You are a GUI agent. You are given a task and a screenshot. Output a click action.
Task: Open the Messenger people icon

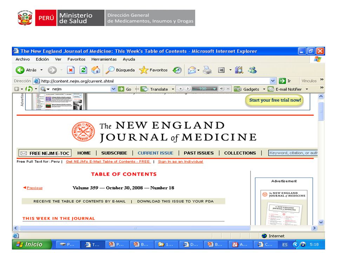click(x=252, y=70)
